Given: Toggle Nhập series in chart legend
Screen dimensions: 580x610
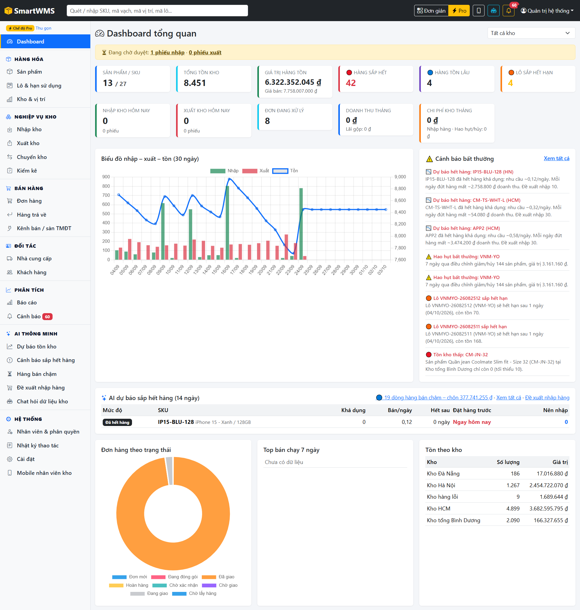Looking at the screenshot, I should click(224, 171).
